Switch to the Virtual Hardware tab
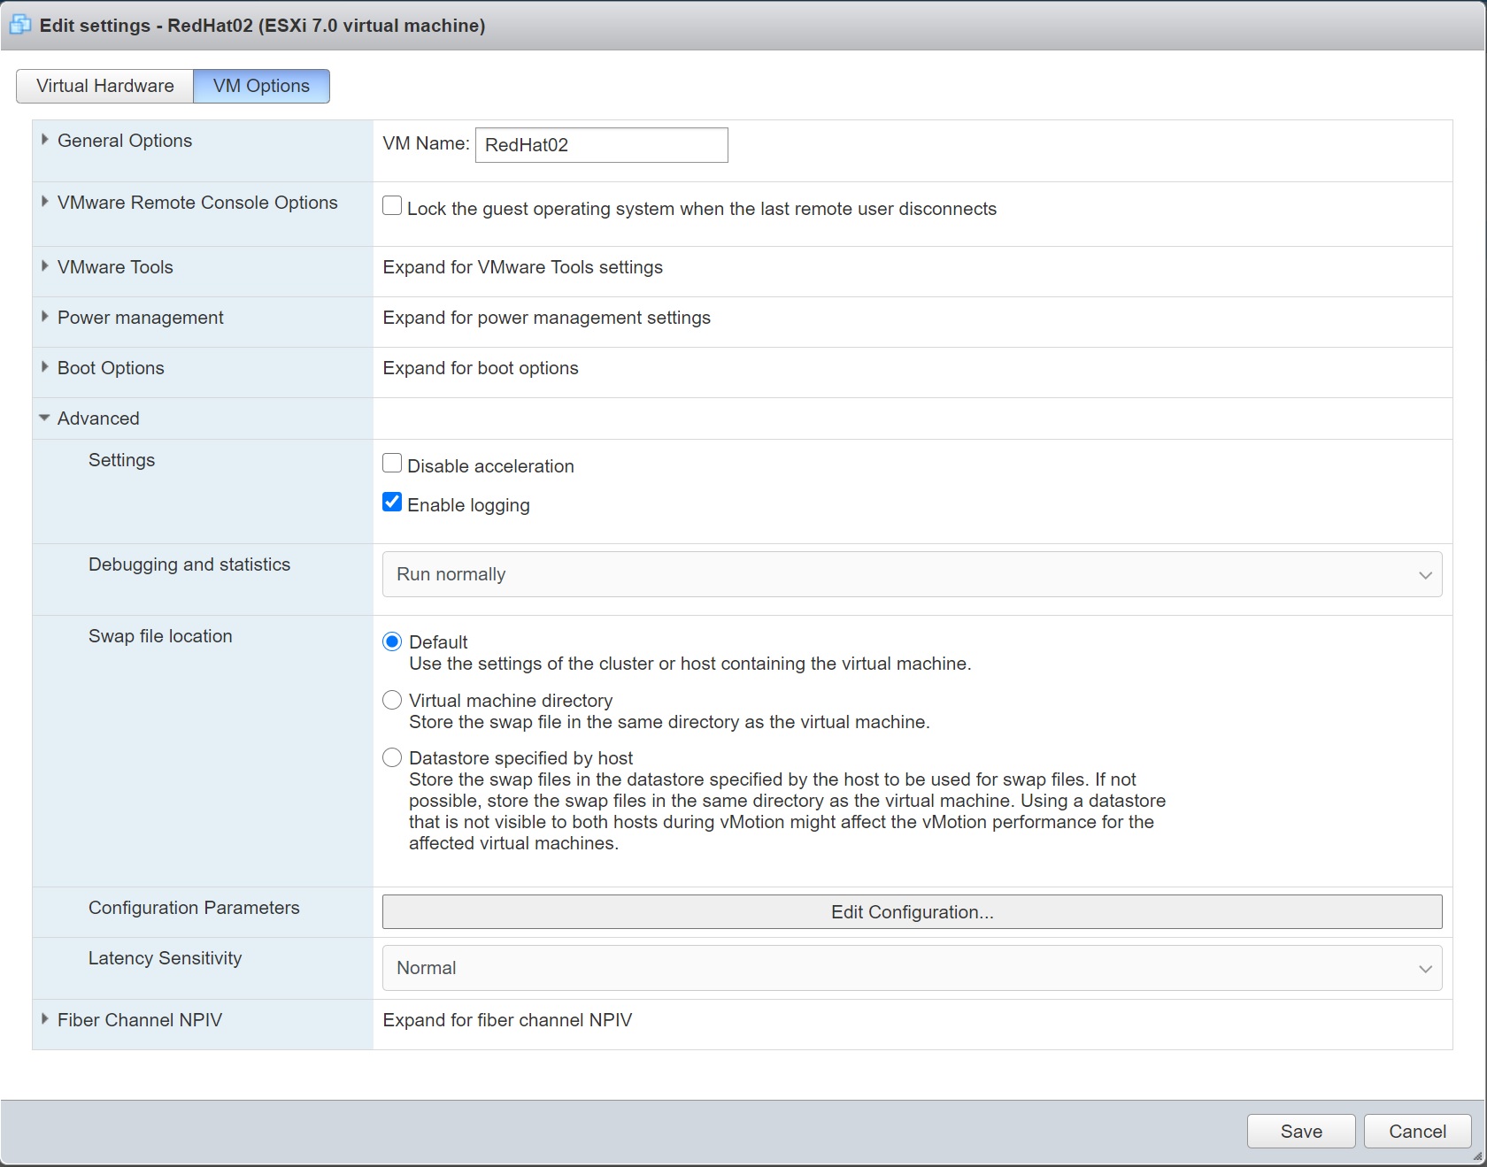Screen dimensions: 1487x1167 [x=105, y=86]
